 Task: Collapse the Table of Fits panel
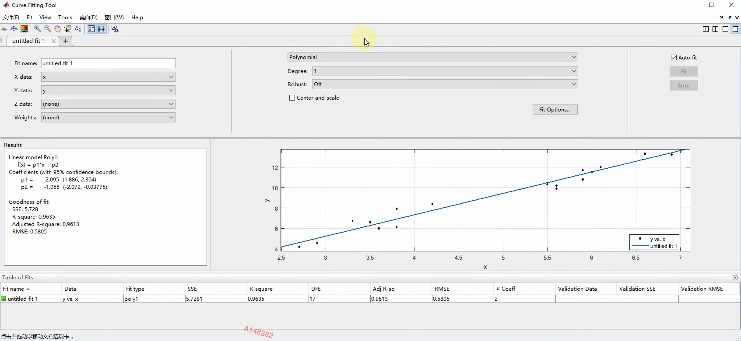coord(735,278)
